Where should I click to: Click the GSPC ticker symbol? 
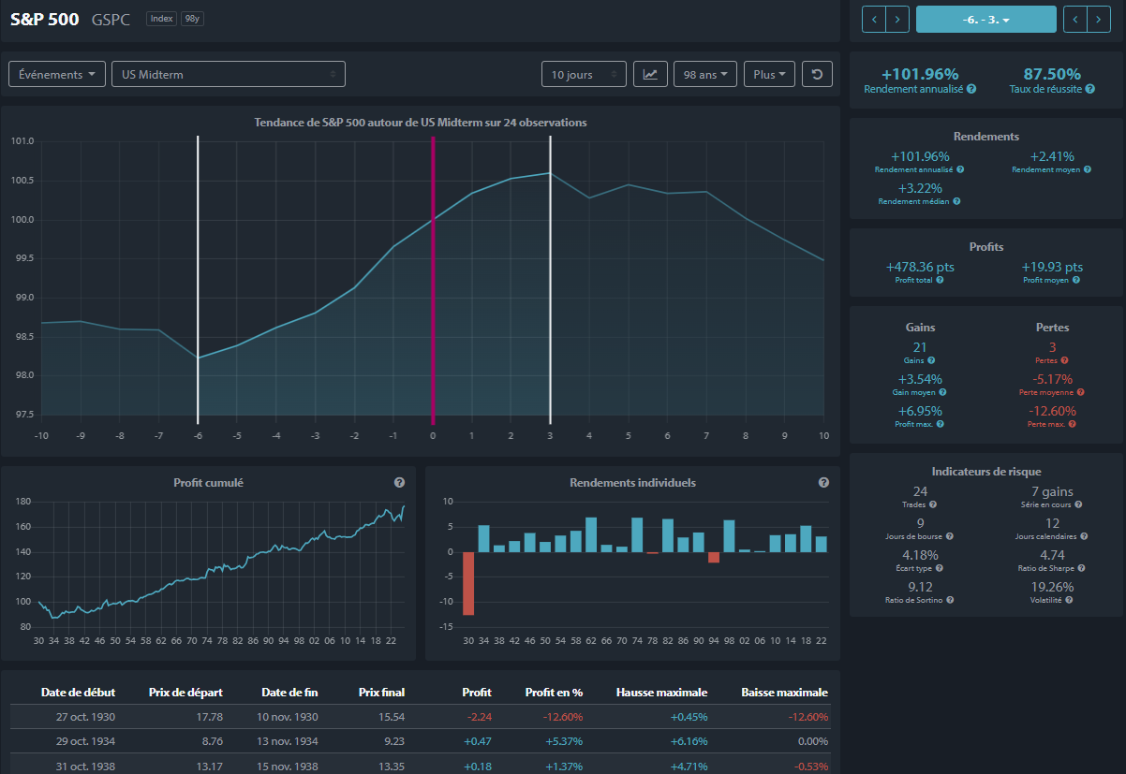pos(111,19)
